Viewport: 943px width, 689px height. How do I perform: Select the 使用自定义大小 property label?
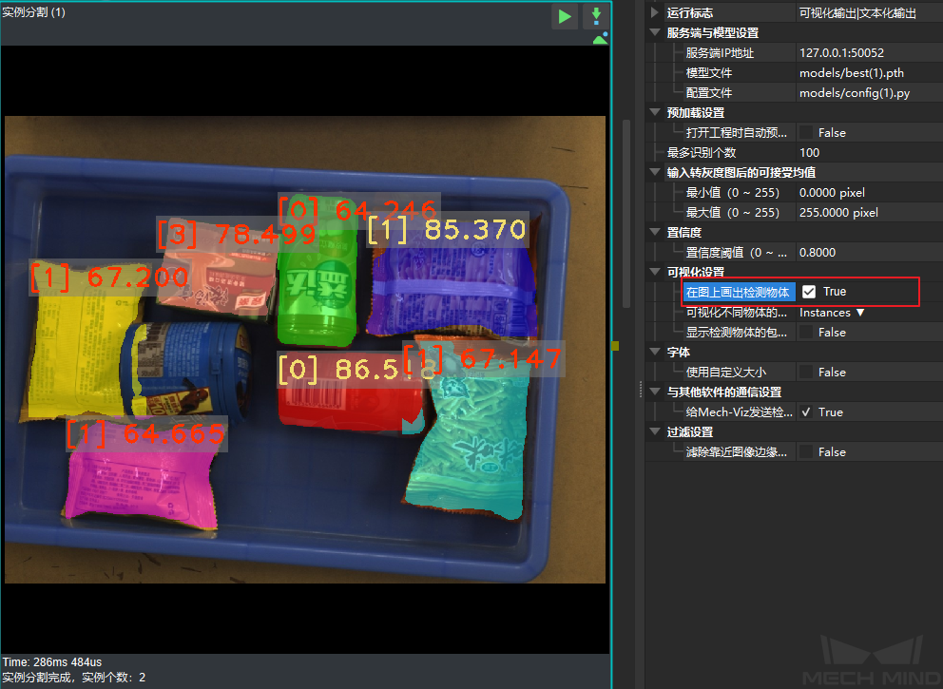(x=726, y=373)
